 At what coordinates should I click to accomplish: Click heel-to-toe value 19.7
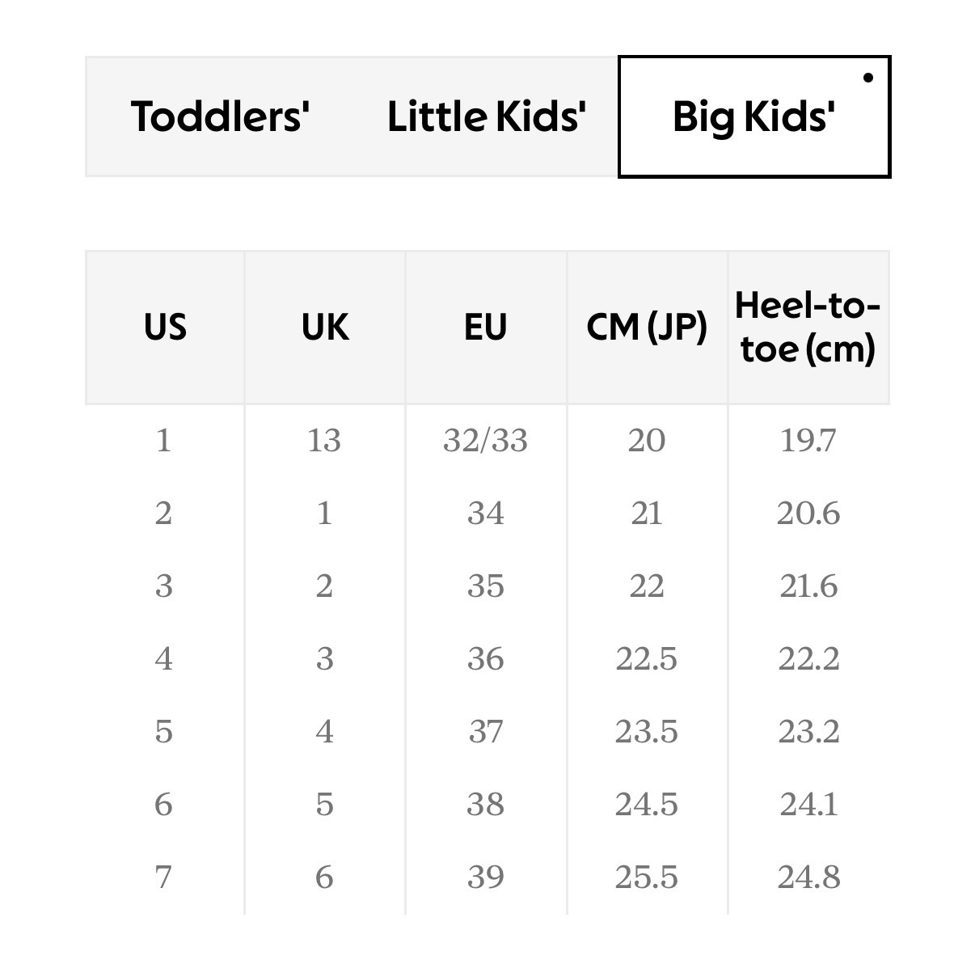(x=808, y=441)
